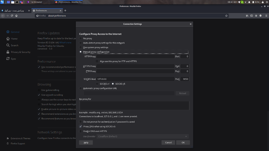Image resolution: width=269 pixels, height=151 pixels.
Task: Click the battery indicator in the panel
Action: pos(256,2)
